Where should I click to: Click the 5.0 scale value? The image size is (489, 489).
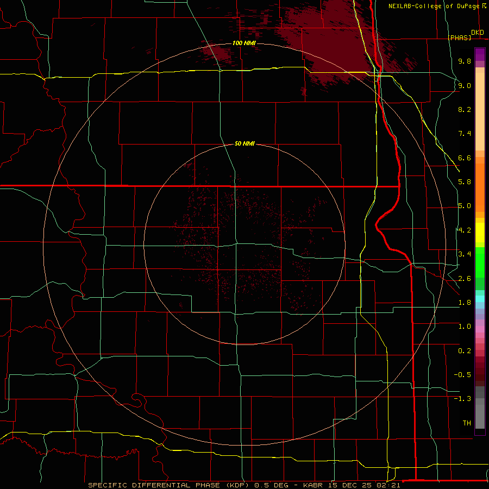(x=465, y=206)
